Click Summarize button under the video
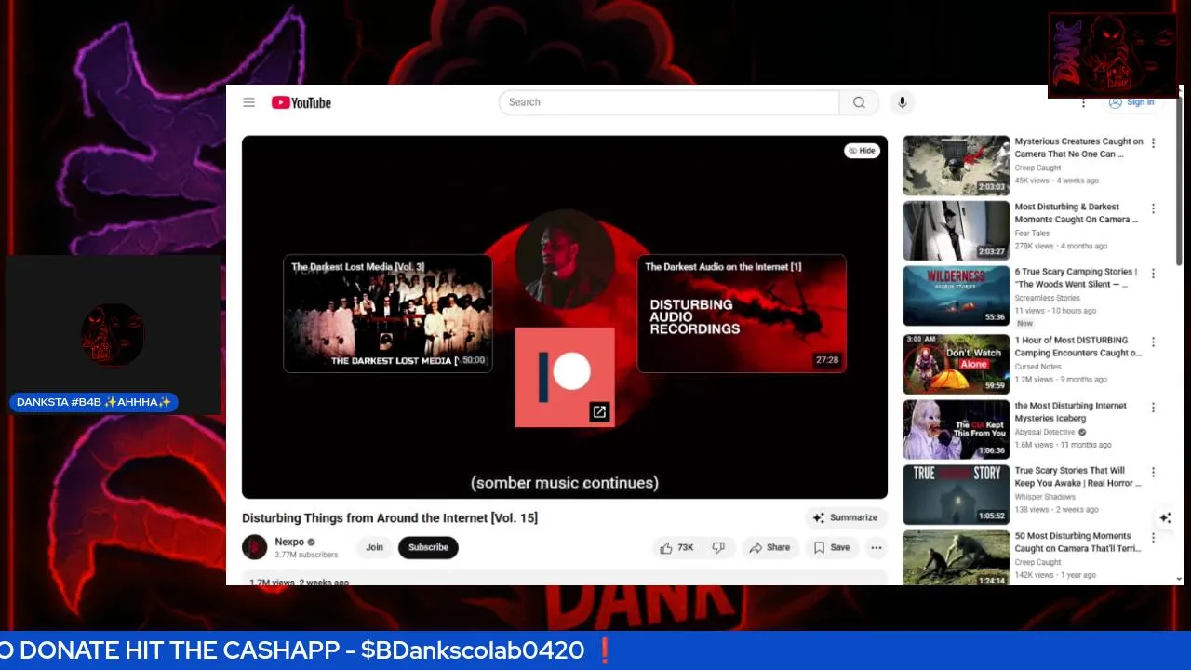Viewport: 1191px width, 670px height. tap(845, 517)
